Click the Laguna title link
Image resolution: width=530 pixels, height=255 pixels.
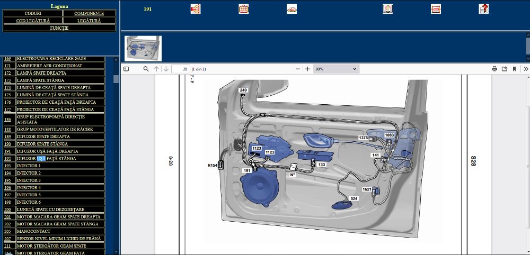[59, 6]
